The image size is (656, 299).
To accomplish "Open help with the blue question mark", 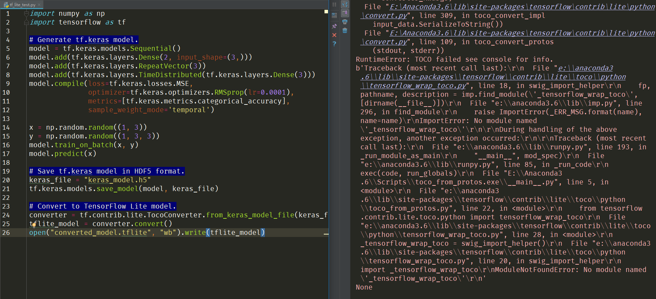I will tap(334, 44).
